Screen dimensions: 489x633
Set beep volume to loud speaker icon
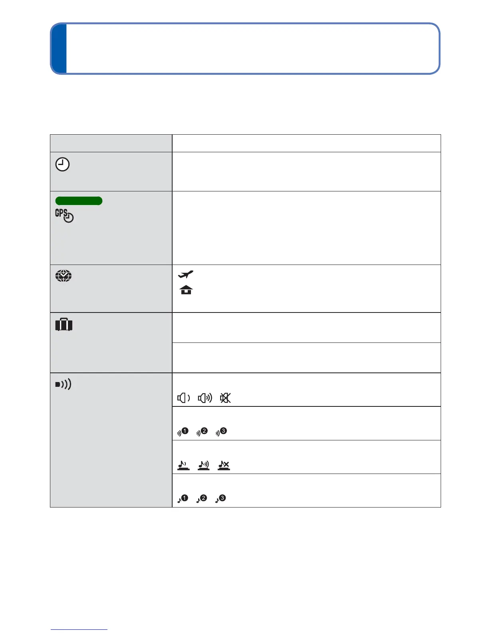coord(205,398)
